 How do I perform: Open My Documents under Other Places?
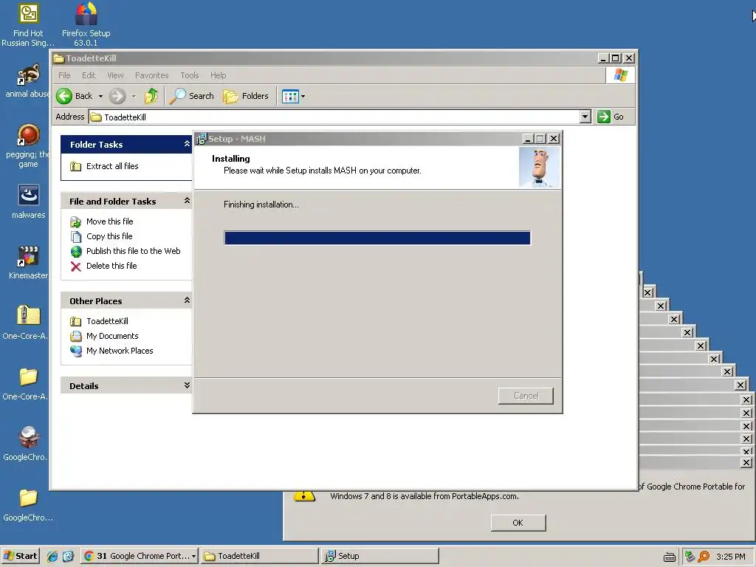[104, 336]
